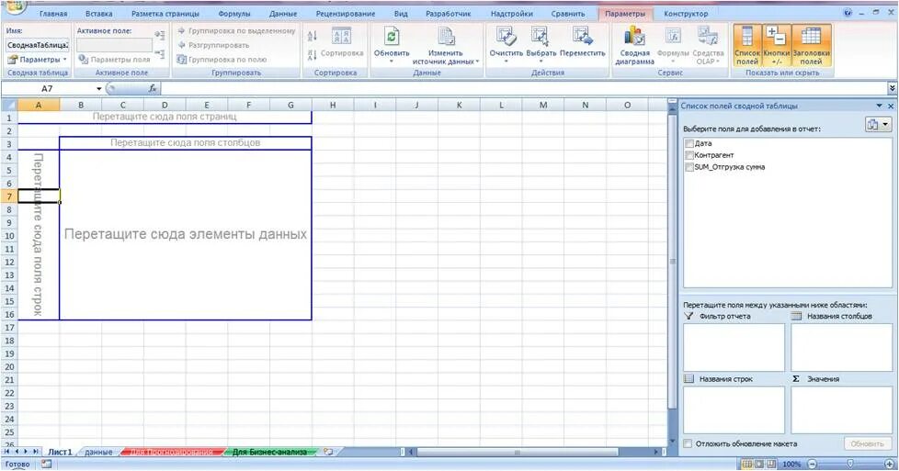Open the Вставка tab
Image resolution: width=899 pixels, height=471 pixels.
98,13
